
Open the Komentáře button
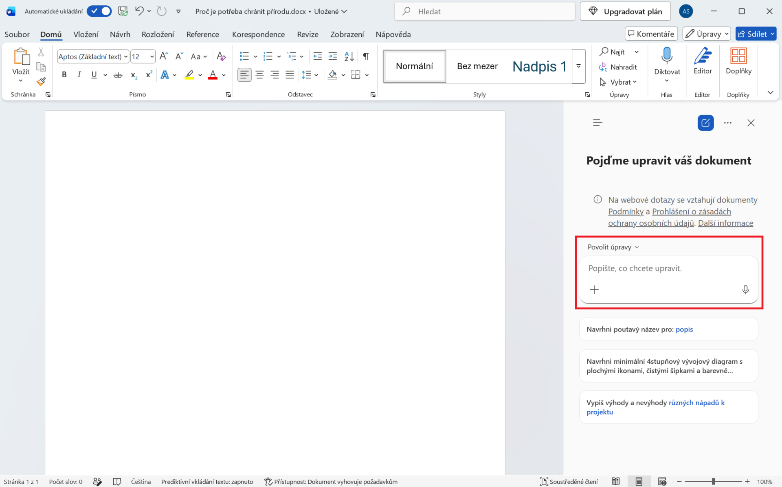click(x=651, y=34)
